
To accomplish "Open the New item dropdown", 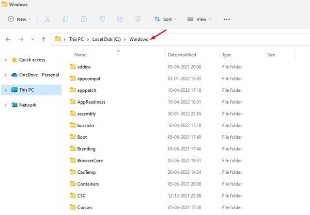I will [x=19, y=19].
